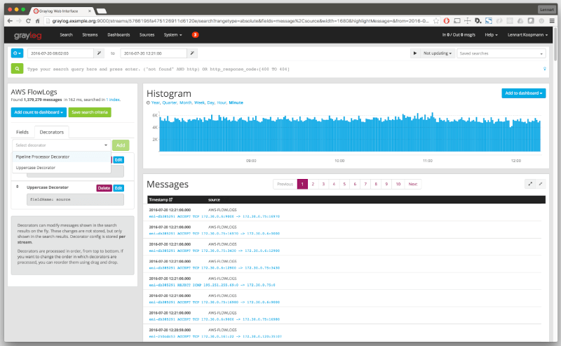Viewport: 561px width, 346px height.
Task: Open the Select decorator dropdown
Action: tap(62, 145)
